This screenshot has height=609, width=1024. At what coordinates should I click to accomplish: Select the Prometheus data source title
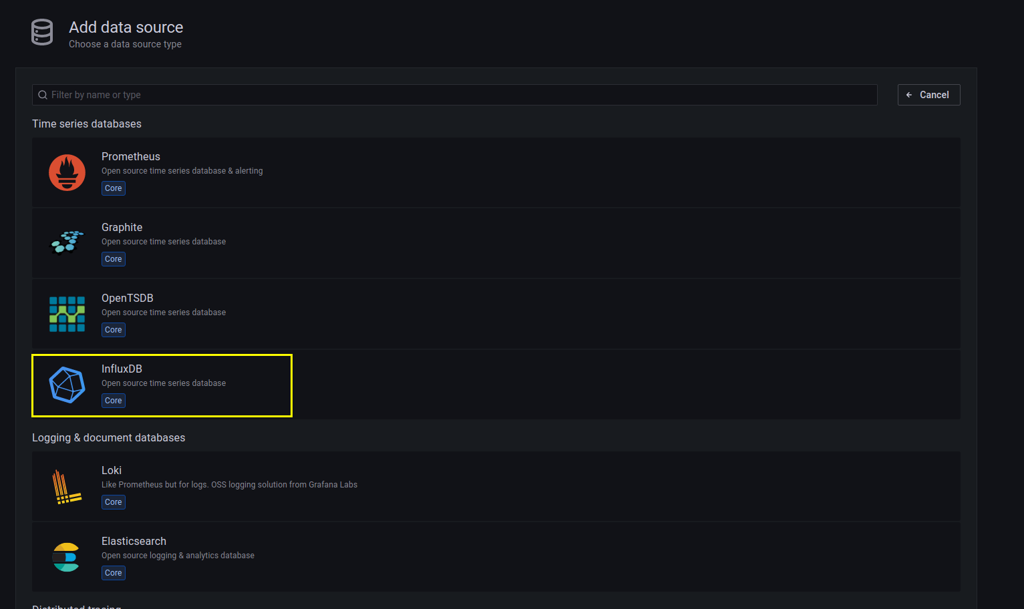[x=131, y=156]
